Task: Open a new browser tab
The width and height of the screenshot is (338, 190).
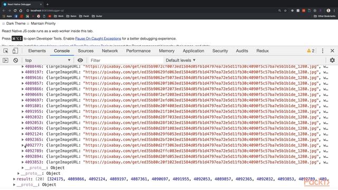Action: tap(48, 4)
